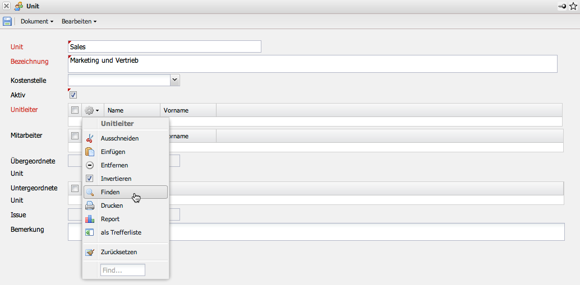
Task: Open the Bearbeiten menu
Action: [x=79, y=21]
